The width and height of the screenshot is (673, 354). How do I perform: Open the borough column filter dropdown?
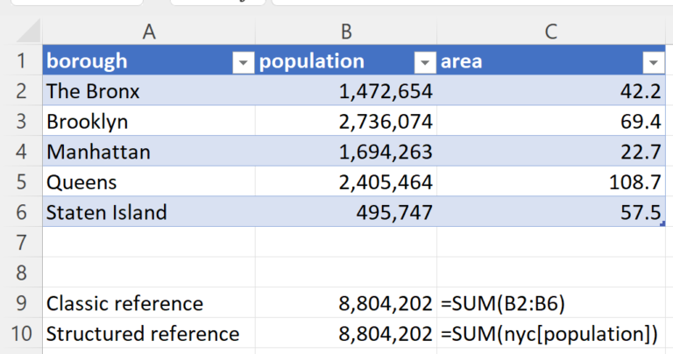click(x=241, y=62)
